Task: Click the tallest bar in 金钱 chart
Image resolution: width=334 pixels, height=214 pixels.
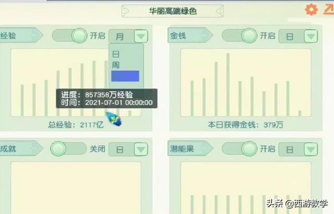Action: (x=228, y=84)
